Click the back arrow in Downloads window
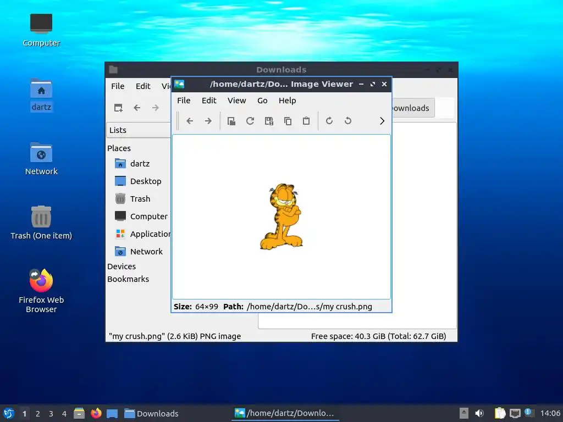 [x=137, y=108]
